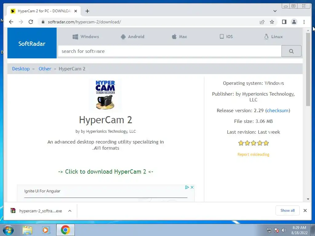Open the checksum link
This screenshot has width=315, height=236.
pos(277,111)
